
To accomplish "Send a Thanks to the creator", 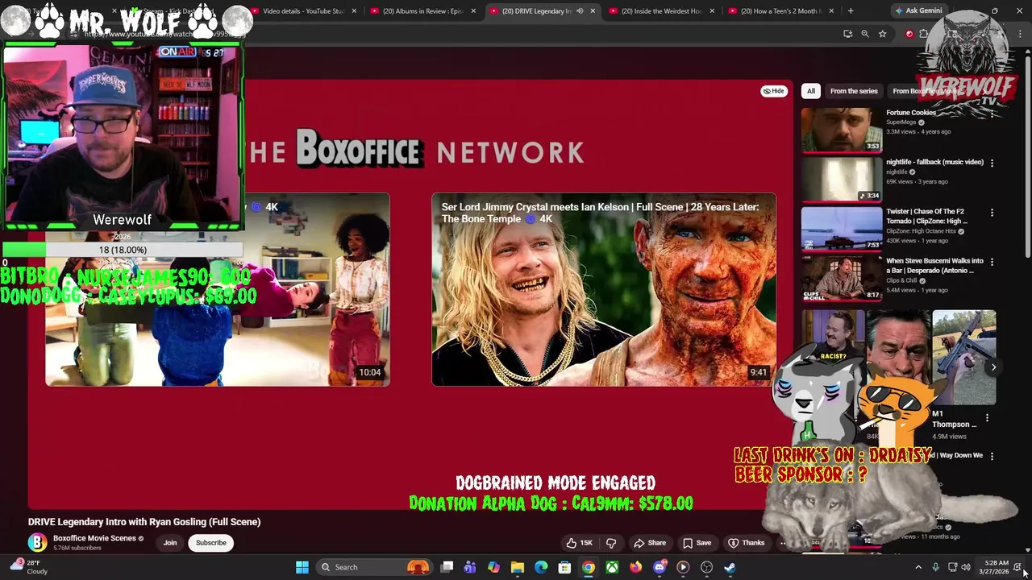I will 747,543.
